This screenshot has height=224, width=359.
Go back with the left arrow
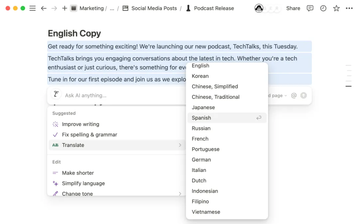(44, 8)
